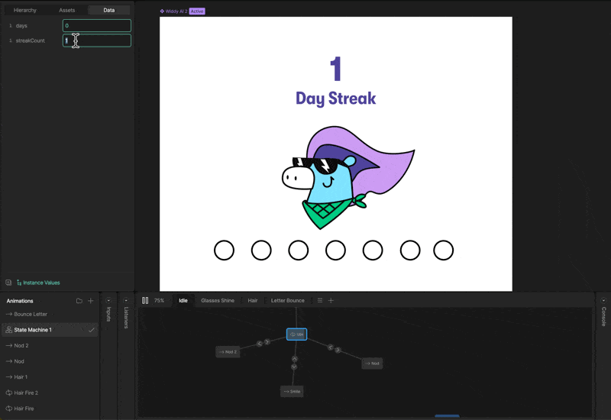Viewport: 611px width, 420px height.
Task: Select the ">" transition marker on Idle–Nod 2 line
Action: pos(267,341)
